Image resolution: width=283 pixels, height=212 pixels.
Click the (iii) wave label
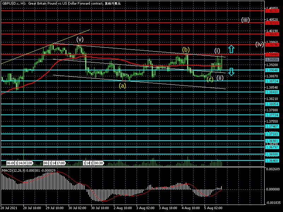click(246, 20)
